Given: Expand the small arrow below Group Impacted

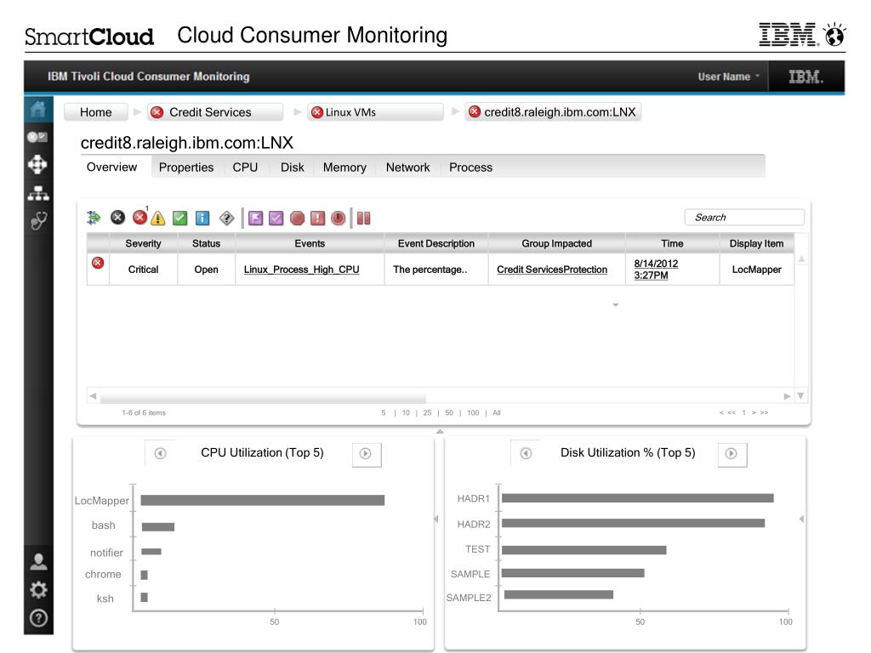Looking at the screenshot, I should coord(616,305).
